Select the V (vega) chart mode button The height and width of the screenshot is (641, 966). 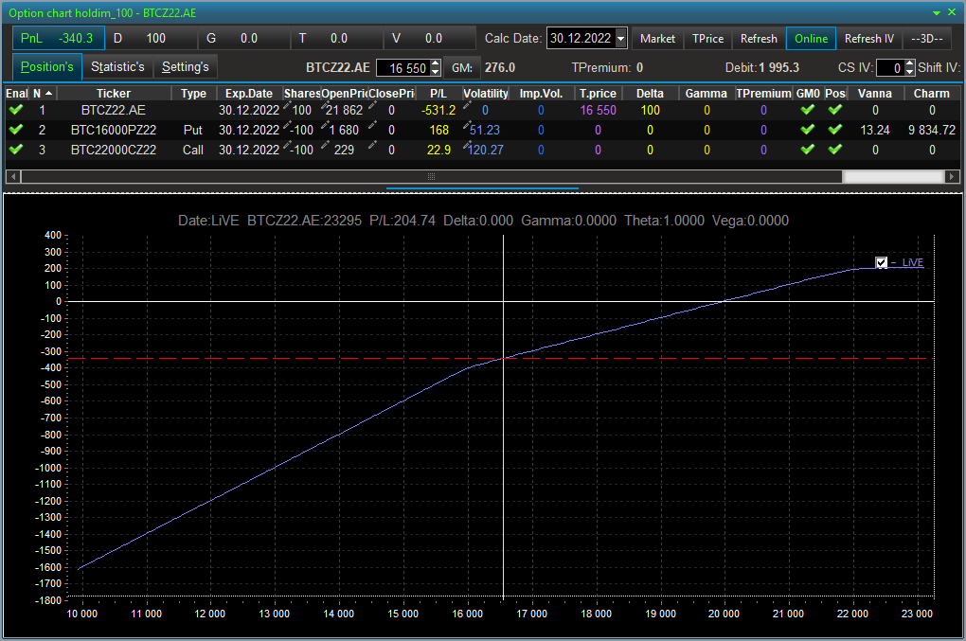[430, 38]
